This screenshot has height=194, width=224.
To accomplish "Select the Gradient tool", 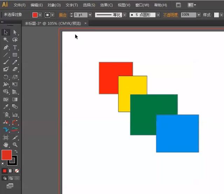I will 15,99.
